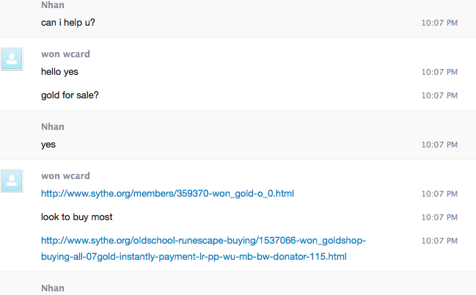Select the "gold for sale?" message
Screen dimensions: 476x295
(x=70, y=95)
